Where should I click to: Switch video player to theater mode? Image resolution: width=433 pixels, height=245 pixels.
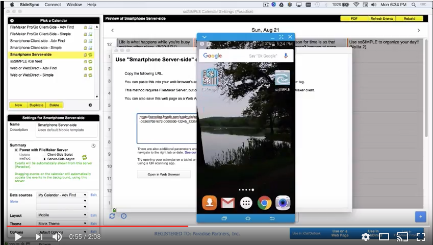pos(384,237)
